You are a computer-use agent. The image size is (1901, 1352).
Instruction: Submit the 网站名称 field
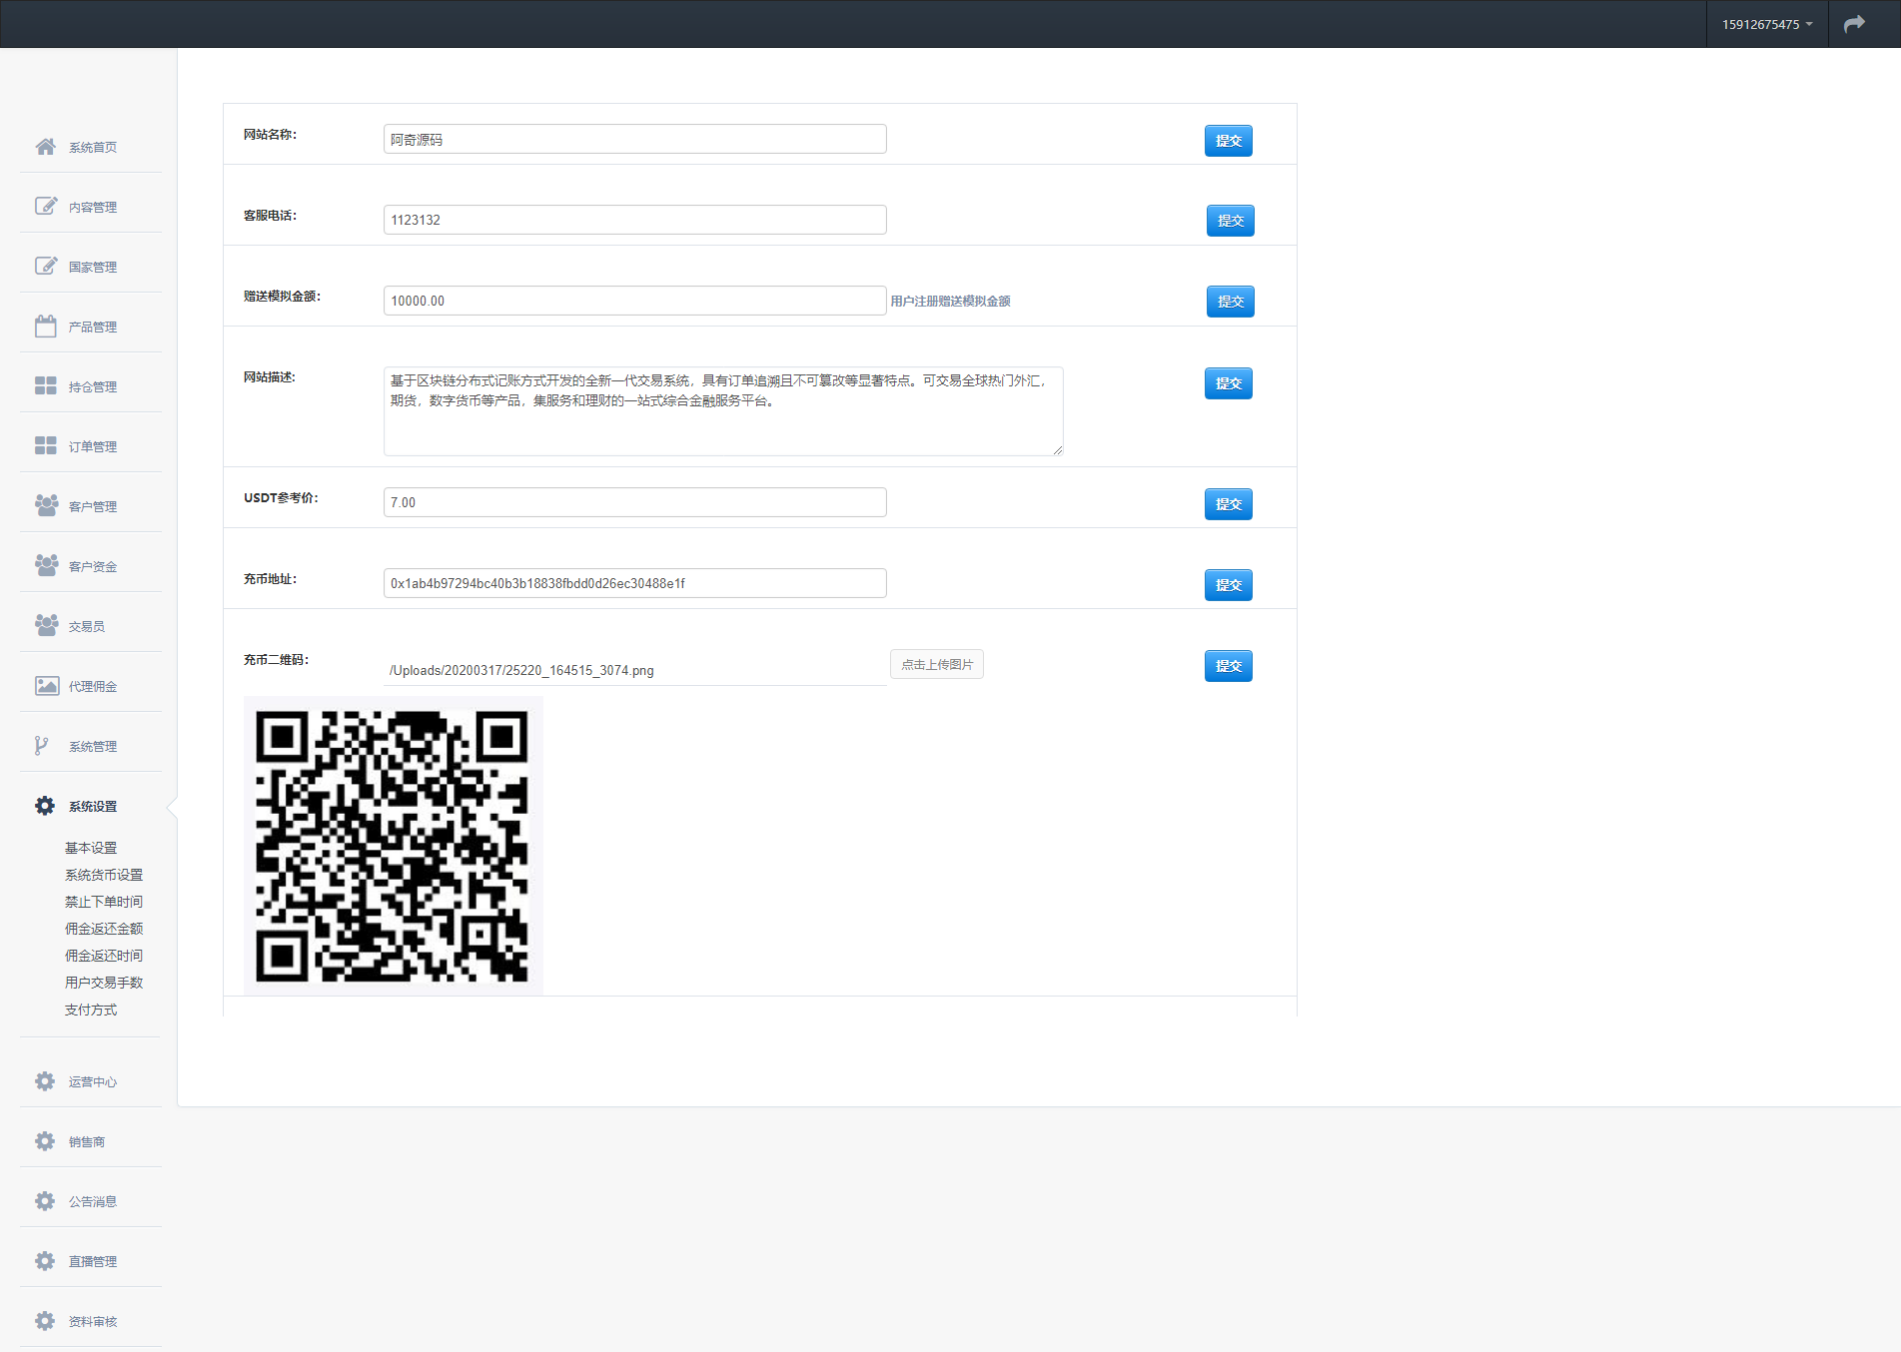coord(1228,141)
